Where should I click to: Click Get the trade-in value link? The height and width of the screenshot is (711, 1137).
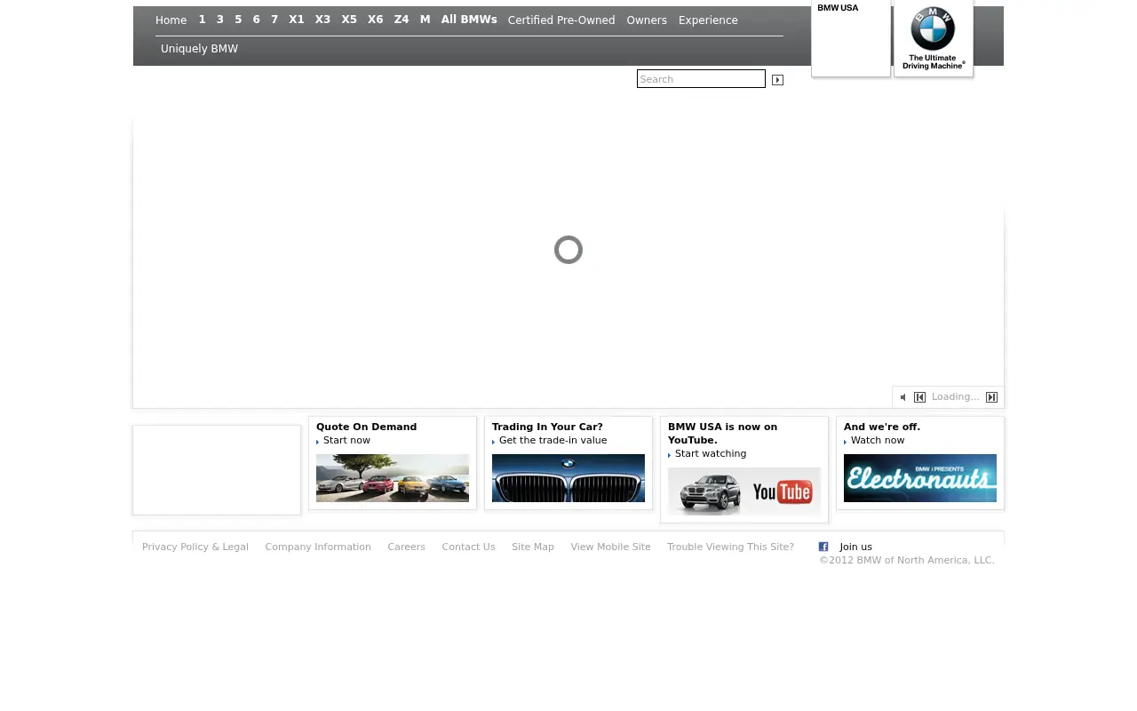click(x=553, y=441)
